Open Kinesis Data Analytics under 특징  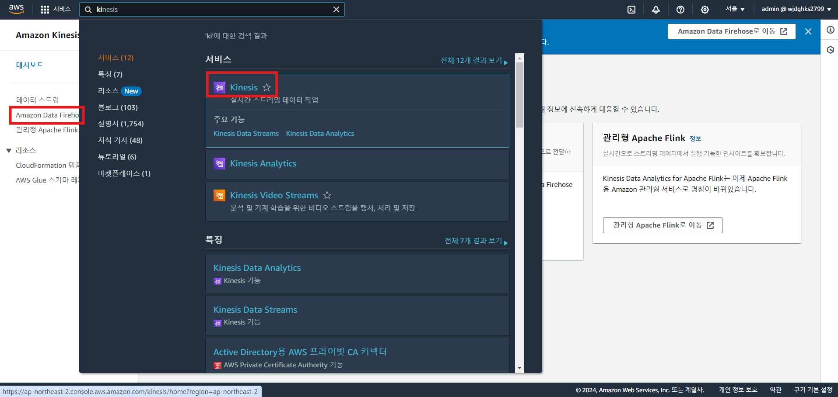(x=257, y=268)
